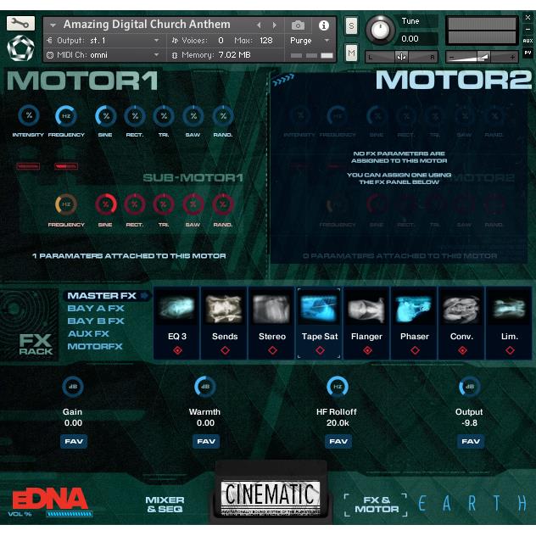Toggle the Flanger diamond power switch
The width and height of the screenshot is (536, 536).
[x=367, y=350]
